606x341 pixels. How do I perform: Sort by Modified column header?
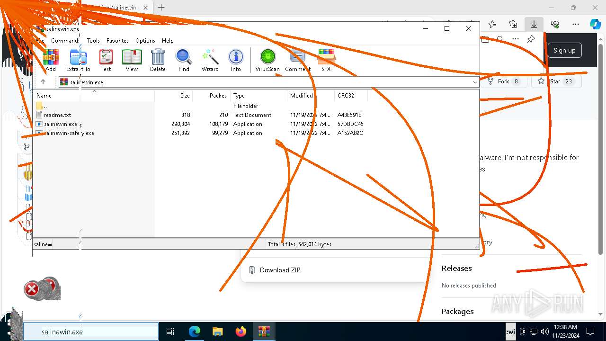point(311,95)
